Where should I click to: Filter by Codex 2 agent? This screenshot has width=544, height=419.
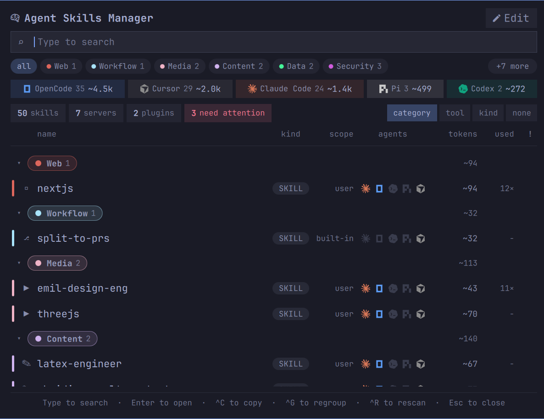click(492, 89)
